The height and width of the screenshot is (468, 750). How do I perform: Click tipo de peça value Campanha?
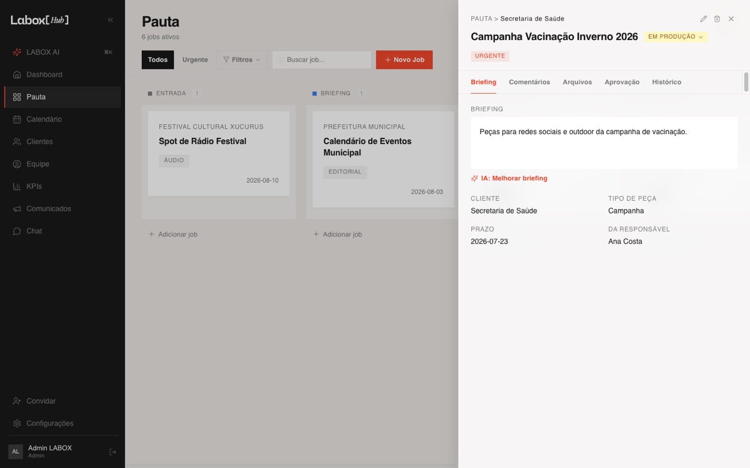coord(626,211)
